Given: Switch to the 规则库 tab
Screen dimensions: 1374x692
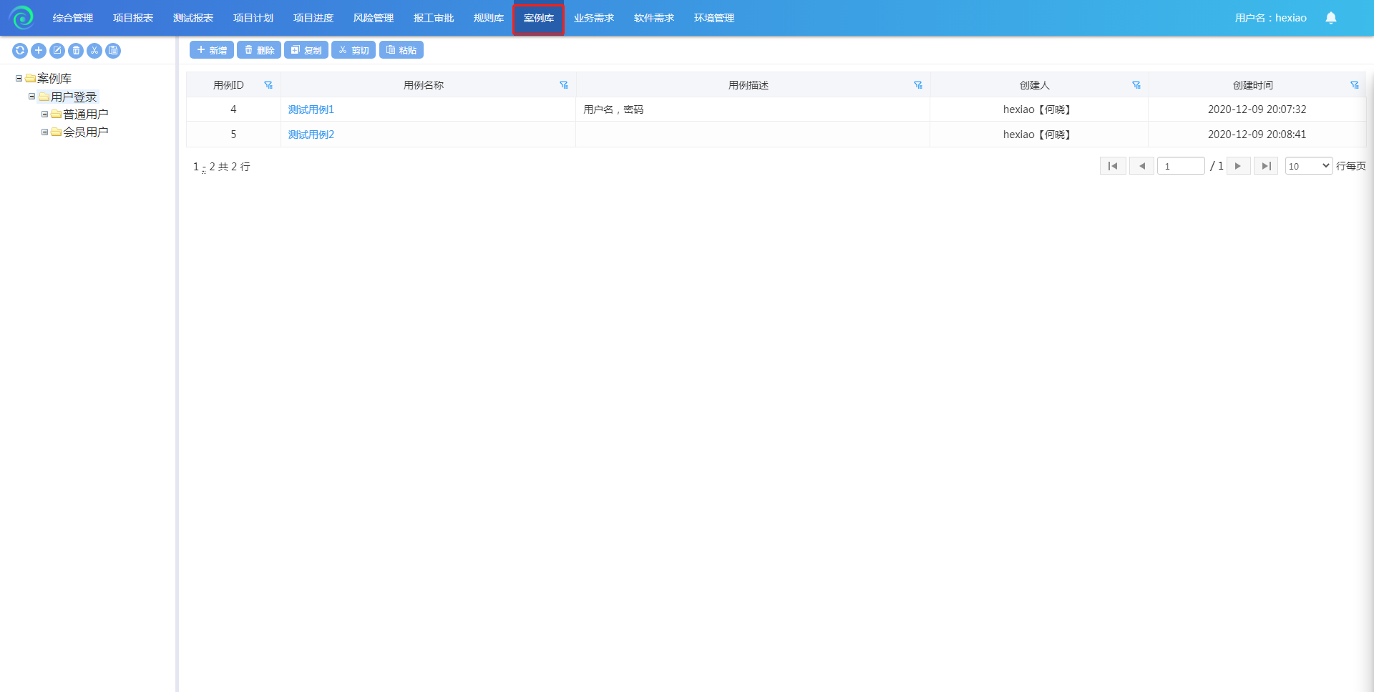Looking at the screenshot, I should (488, 18).
